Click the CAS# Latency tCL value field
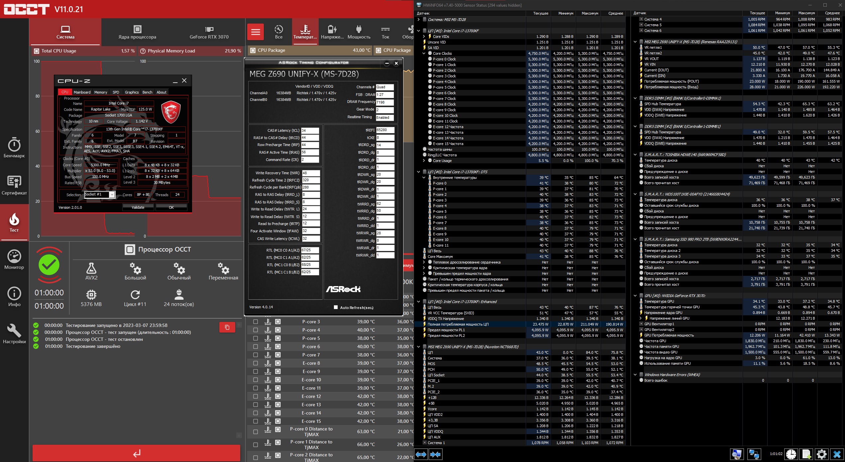 pyautogui.click(x=310, y=130)
